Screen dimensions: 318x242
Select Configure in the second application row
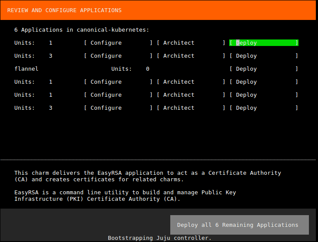coord(118,56)
